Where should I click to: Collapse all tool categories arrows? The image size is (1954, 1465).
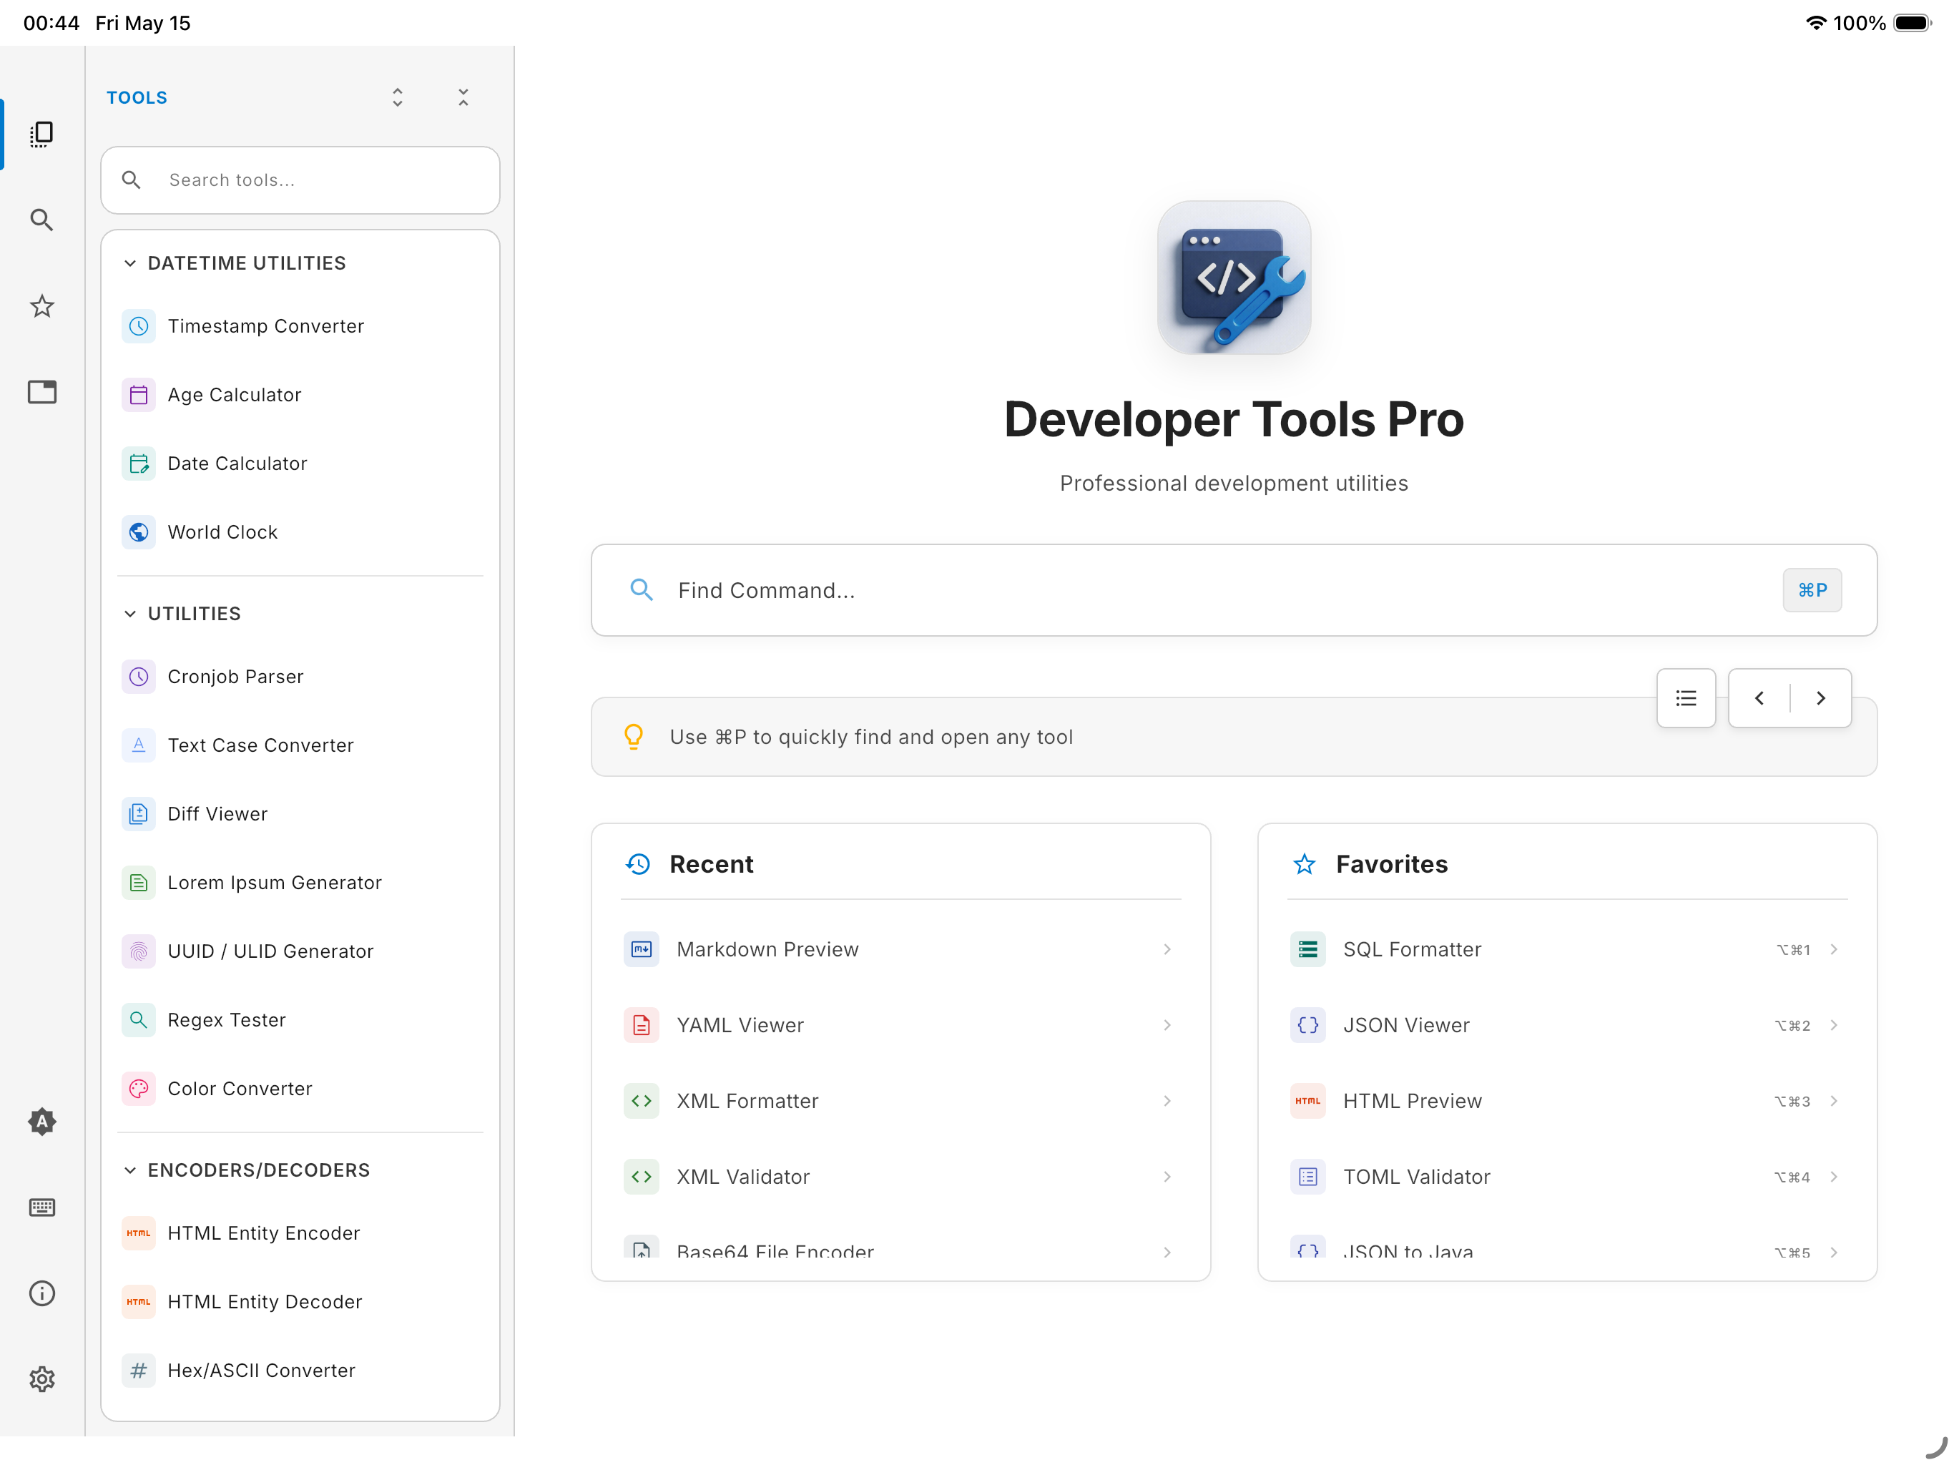(463, 97)
